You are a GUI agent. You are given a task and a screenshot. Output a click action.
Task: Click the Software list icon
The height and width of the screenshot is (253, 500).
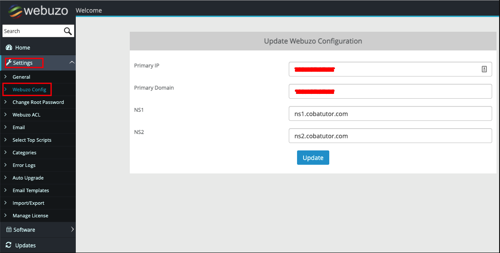point(9,230)
